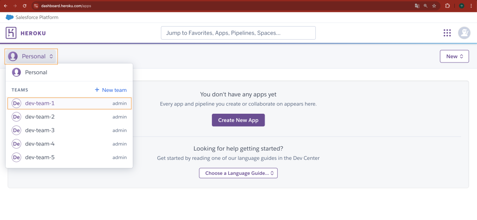Switch to dev-team-3 team

(x=40, y=130)
